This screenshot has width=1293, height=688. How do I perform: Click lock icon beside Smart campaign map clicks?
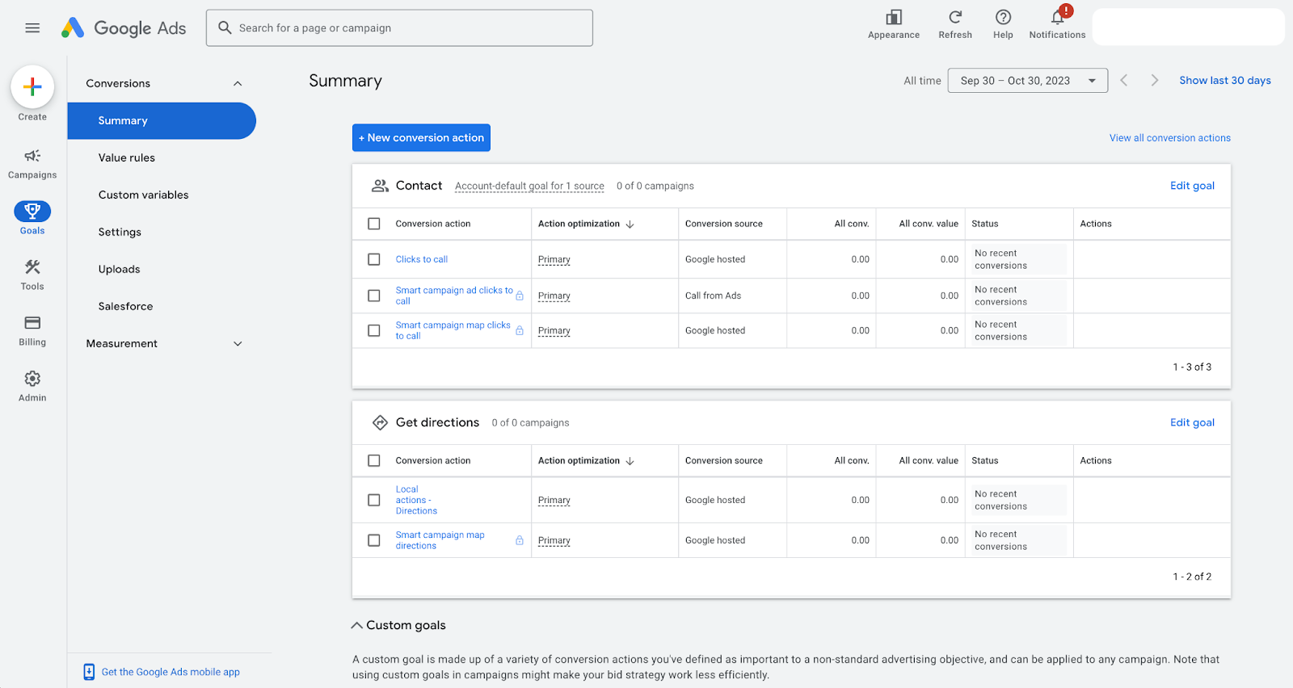click(x=520, y=330)
